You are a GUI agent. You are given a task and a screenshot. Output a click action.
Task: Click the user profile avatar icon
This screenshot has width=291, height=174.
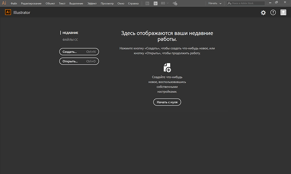coord(283,12)
